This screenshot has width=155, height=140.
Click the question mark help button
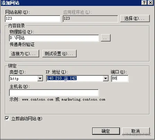pos(144,2)
